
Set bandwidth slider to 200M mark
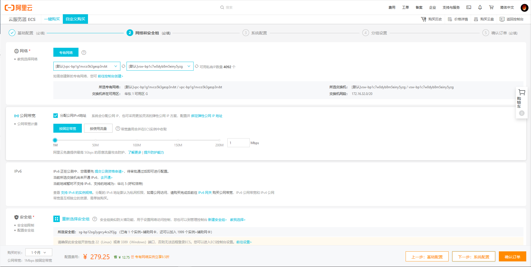point(219,140)
